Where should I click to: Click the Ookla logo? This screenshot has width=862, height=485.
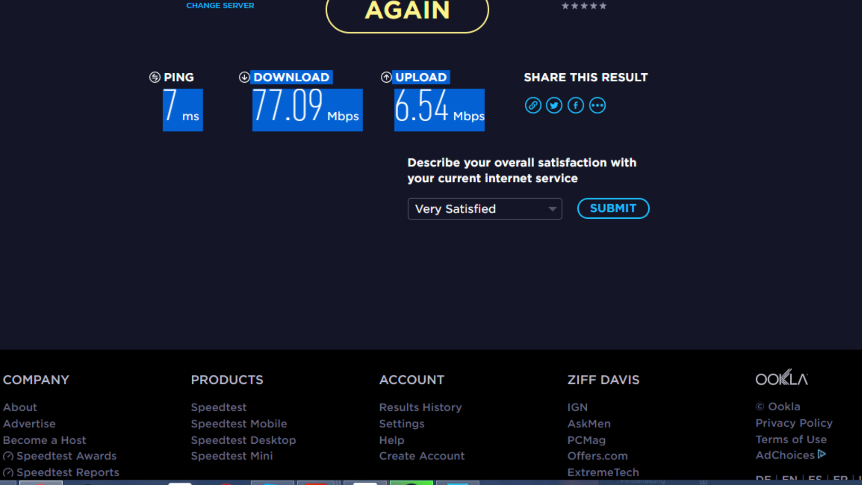(781, 379)
